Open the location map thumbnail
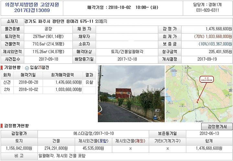 (199, 94)
